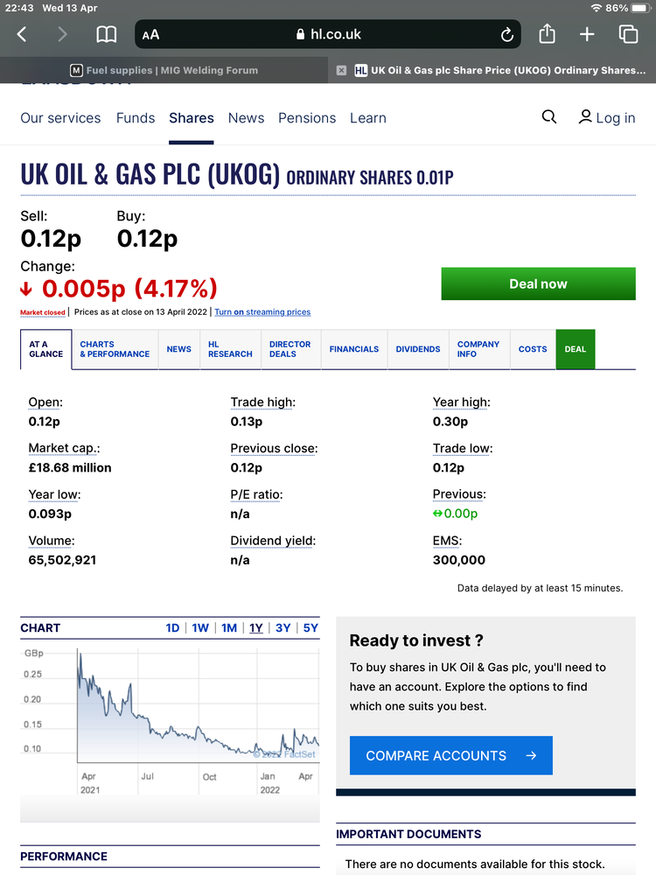Open the share sheet icon

(547, 34)
